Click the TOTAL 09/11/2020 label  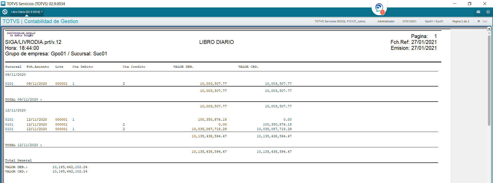[x=23, y=100]
